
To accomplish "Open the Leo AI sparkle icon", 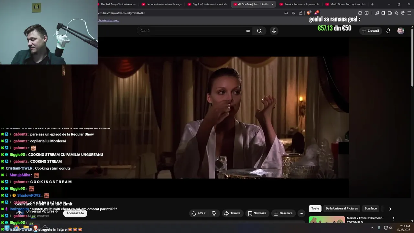I will tap(396, 13).
